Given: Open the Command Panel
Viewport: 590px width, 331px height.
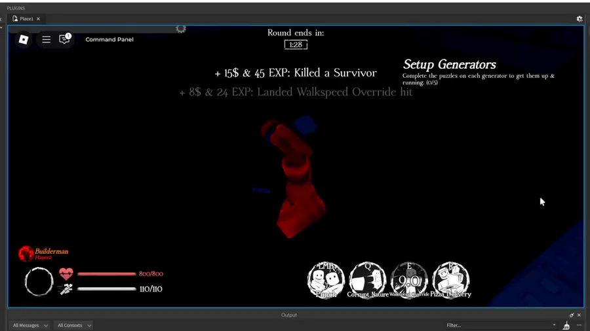Looking at the screenshot, I should [109, 39].
